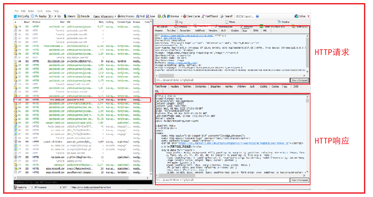Open the TextWizard tool

210,16
